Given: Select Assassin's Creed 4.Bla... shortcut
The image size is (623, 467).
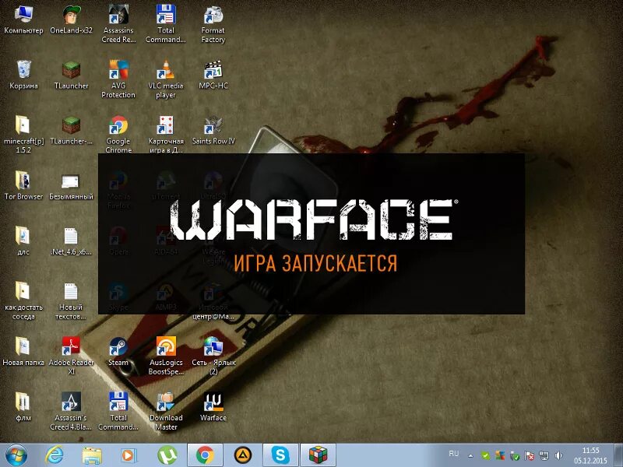Looking at the screenshot, I should (x=71, y=411).
